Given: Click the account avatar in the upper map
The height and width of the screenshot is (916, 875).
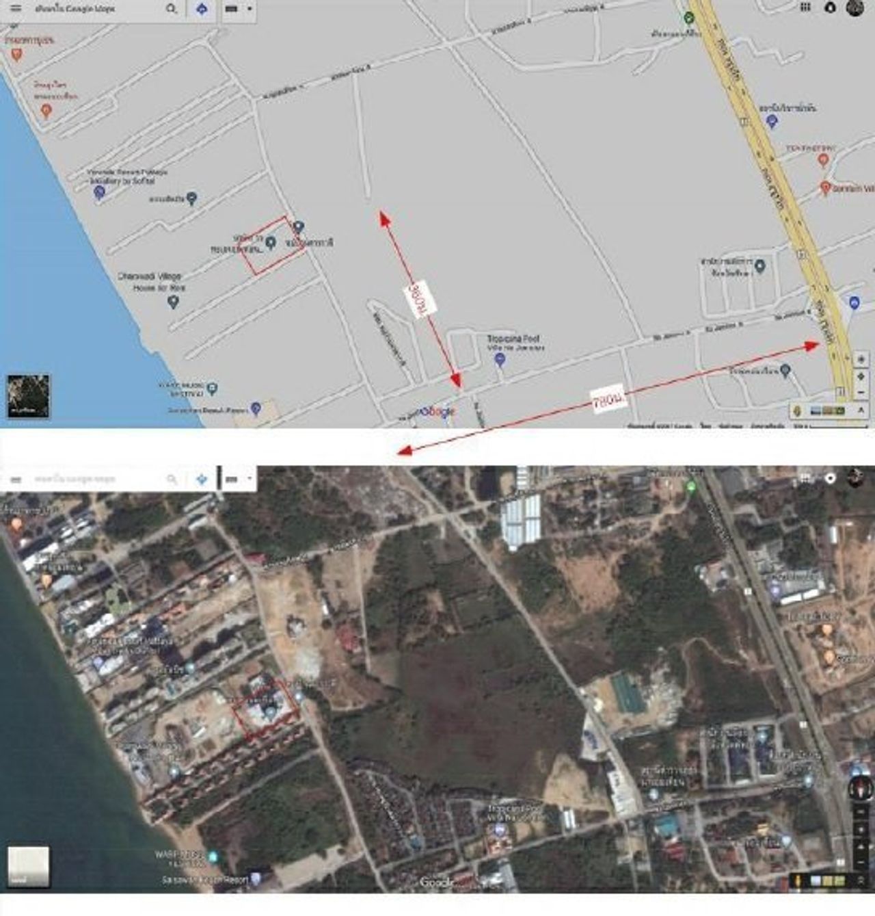Looking at the screenshot, I should pyautogui.click(x=854, y=7).
